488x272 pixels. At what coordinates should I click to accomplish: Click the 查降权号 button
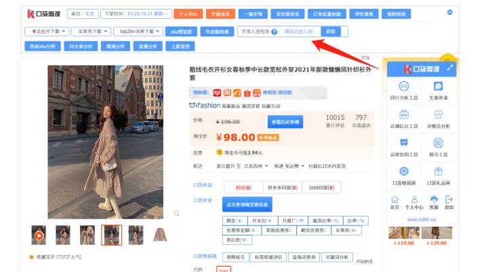click(236, 257)
